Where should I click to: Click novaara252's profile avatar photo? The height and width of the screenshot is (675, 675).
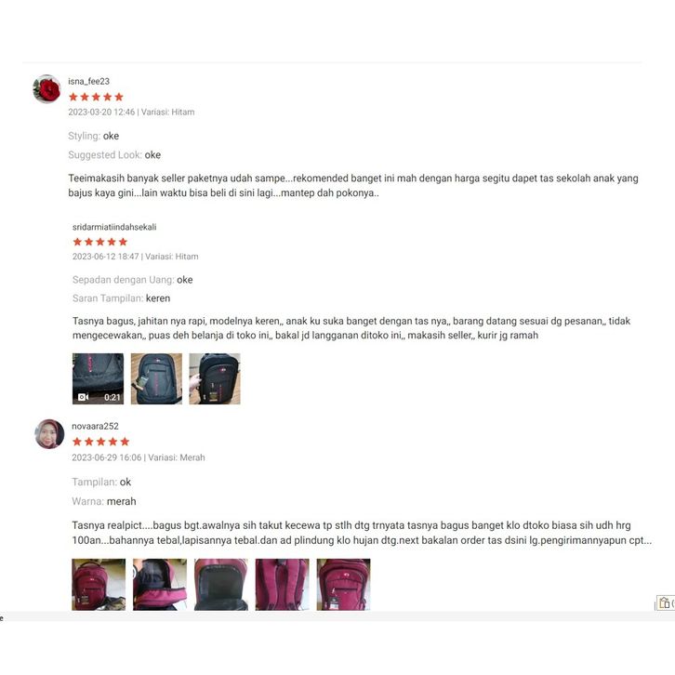49,434
